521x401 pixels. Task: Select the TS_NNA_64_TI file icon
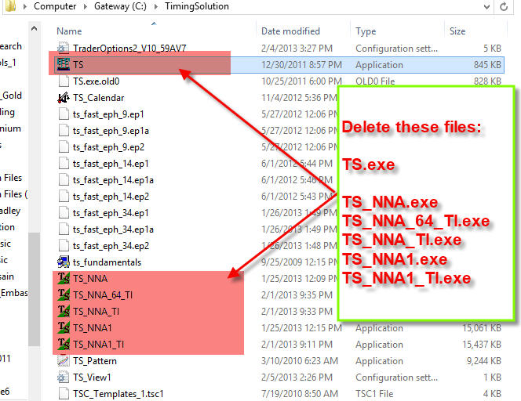(64, 295)
